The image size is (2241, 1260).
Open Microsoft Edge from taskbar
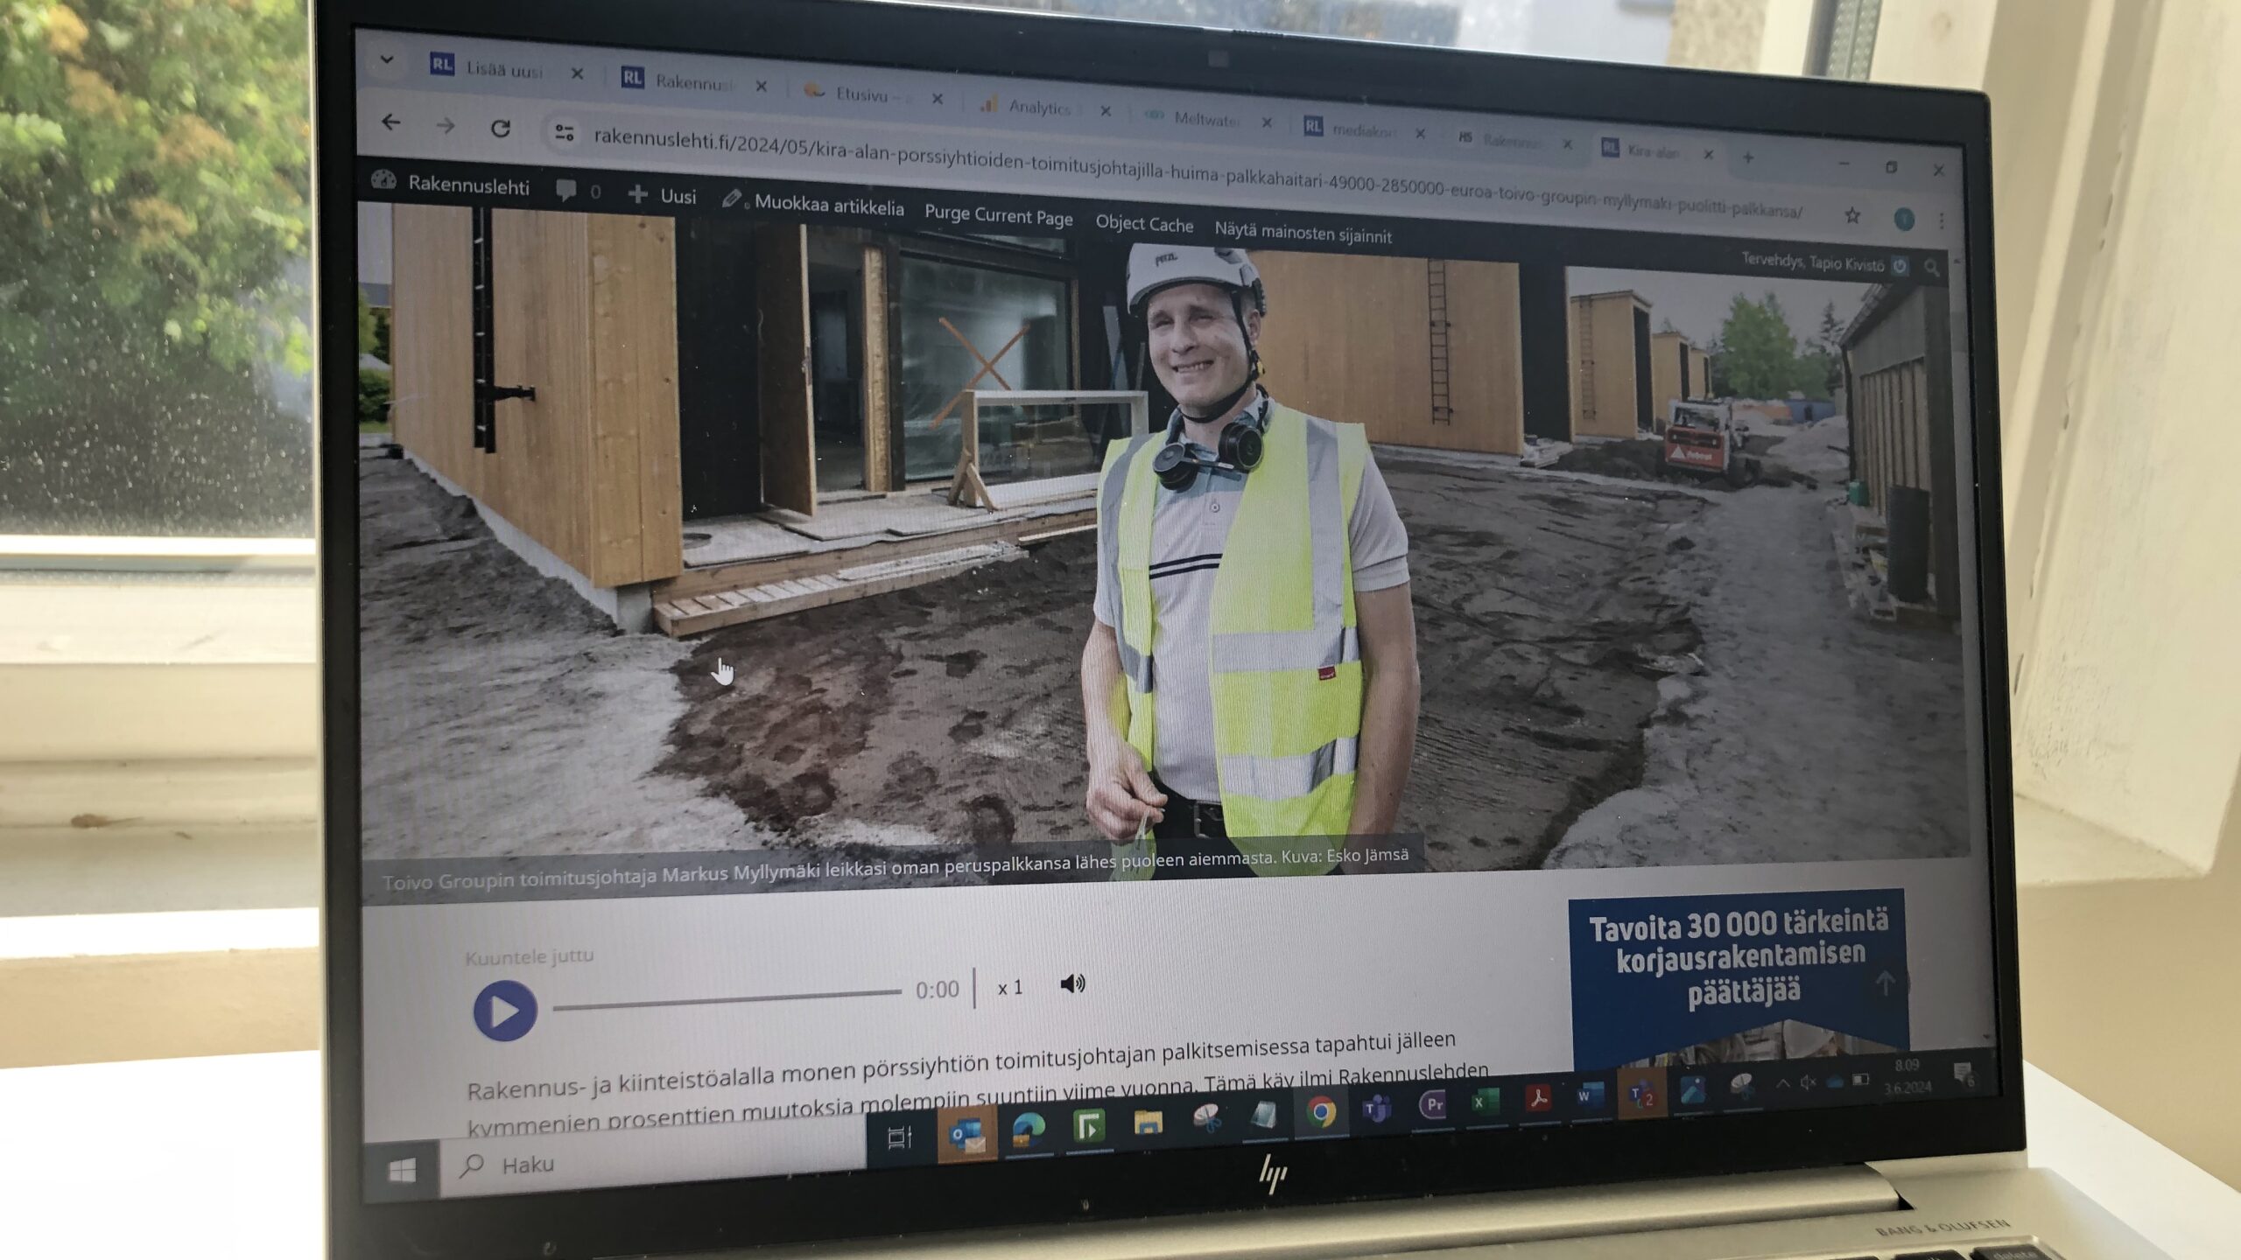pos(1029,1130)
